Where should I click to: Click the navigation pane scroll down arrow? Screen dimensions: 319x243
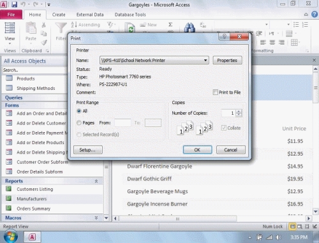pos(106,218)
